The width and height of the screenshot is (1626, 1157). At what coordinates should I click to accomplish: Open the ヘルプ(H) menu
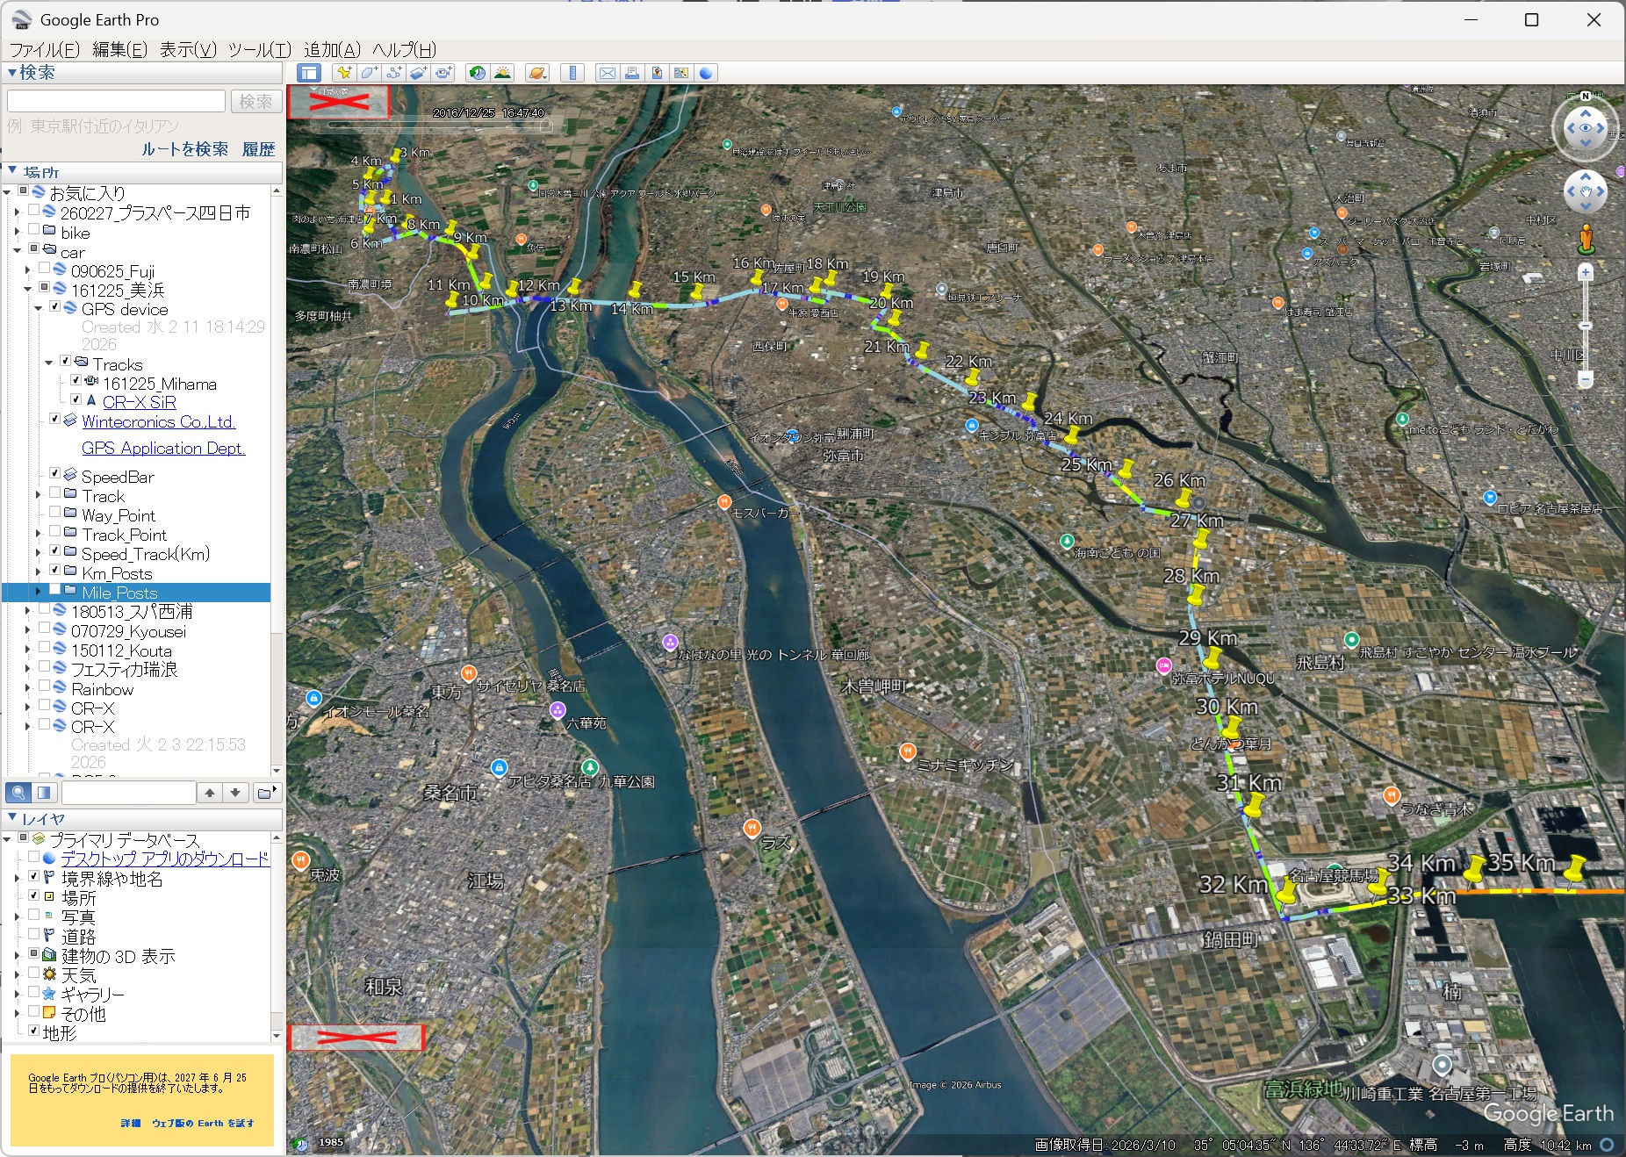coord(404,50)
